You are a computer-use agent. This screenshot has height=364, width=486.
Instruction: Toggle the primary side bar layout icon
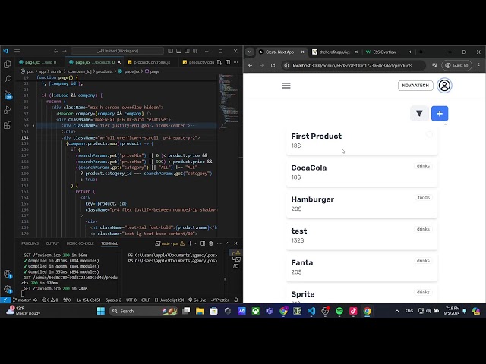tap(170, 51)
